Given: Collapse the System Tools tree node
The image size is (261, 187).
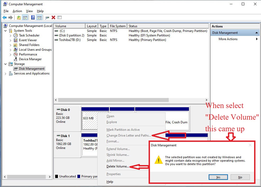Looking at the screenshot, I should pyautogui.click(x=6, y=30).
